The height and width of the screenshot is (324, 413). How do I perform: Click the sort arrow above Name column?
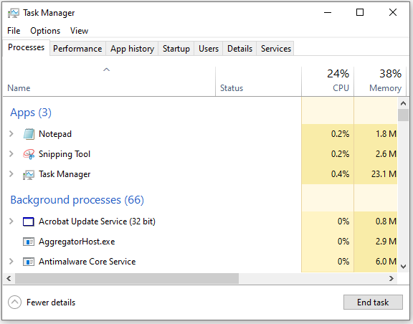pyautogui.click(x=106, y=70)
